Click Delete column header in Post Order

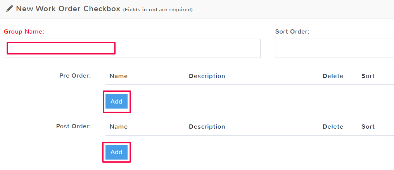click(x=333, y=127)
